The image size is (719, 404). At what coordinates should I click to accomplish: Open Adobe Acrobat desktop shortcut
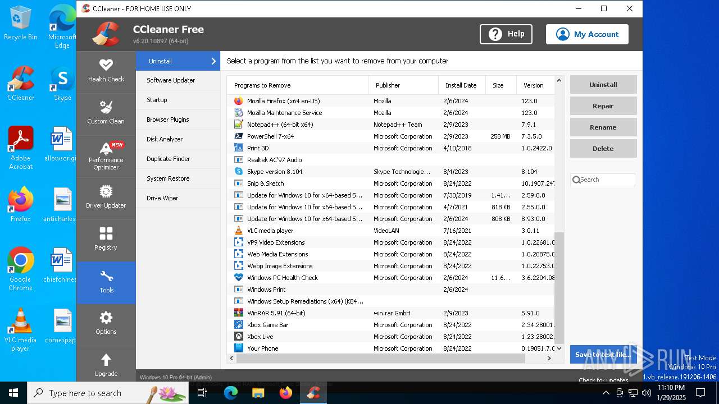21,148
